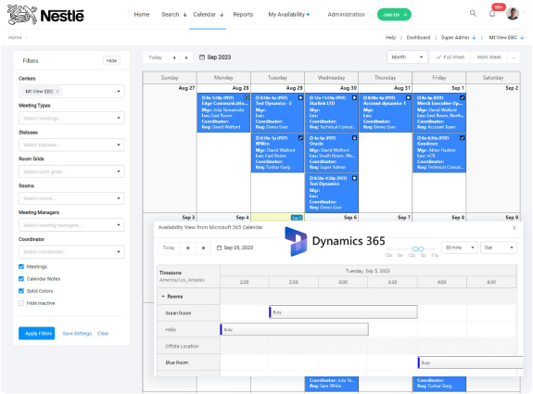Toggle checkbox on Starlink LTD event

point(354,97)
